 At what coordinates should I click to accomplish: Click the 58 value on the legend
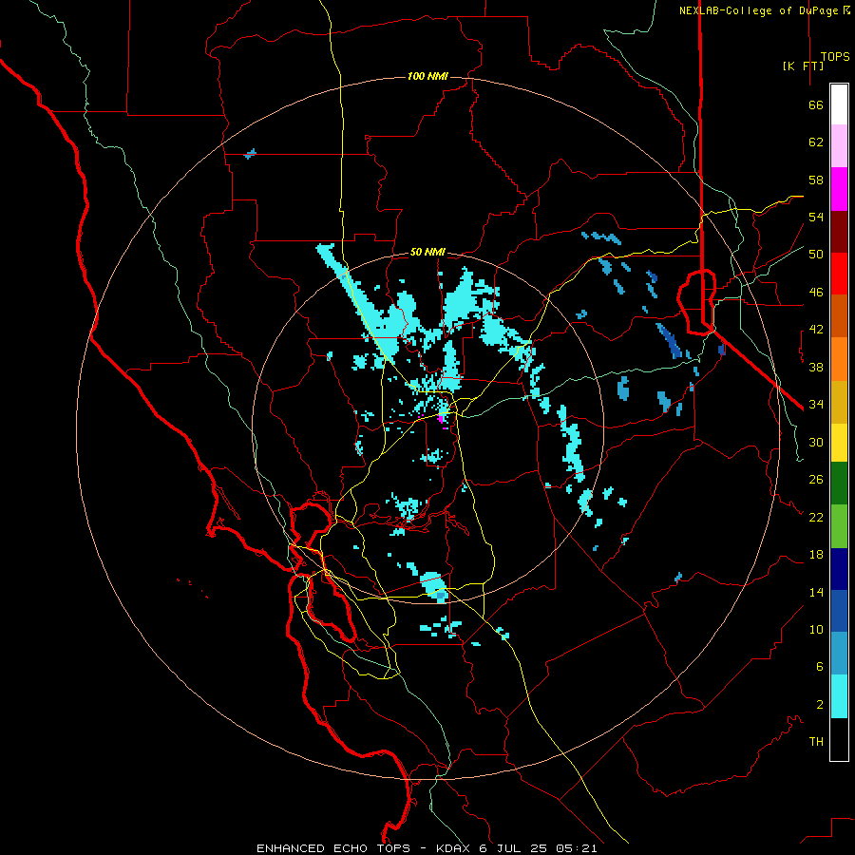coord(816,180)
